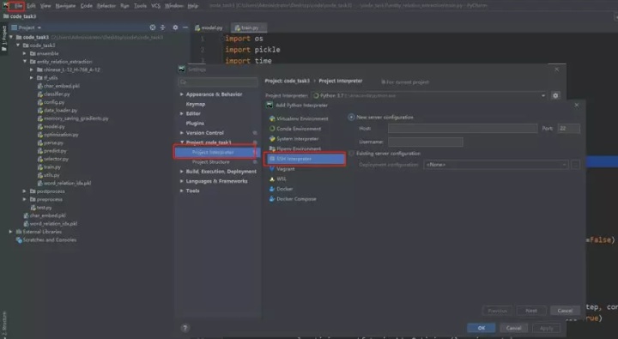The height and width of the screenshot is (339, 618).
Task: Click the interpreter gear button
Action: pos(555,96)
